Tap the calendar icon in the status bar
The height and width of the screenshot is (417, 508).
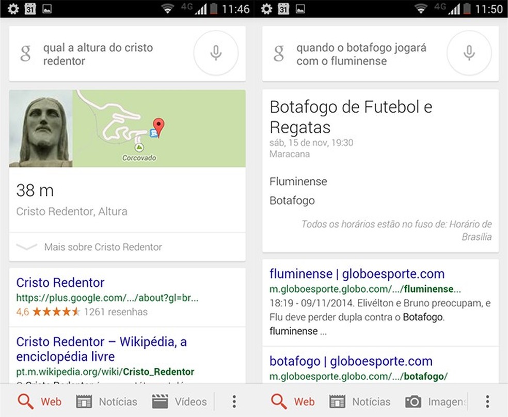30,8
